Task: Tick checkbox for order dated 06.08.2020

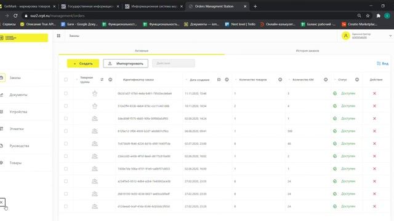Action: click(x=66, y=131)
